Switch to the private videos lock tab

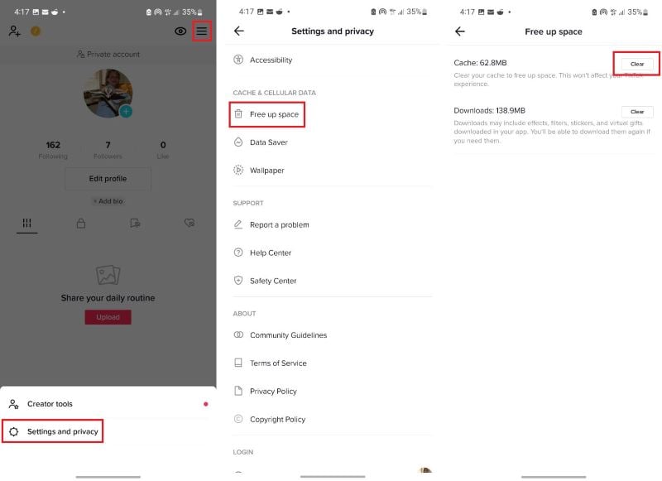81,223
